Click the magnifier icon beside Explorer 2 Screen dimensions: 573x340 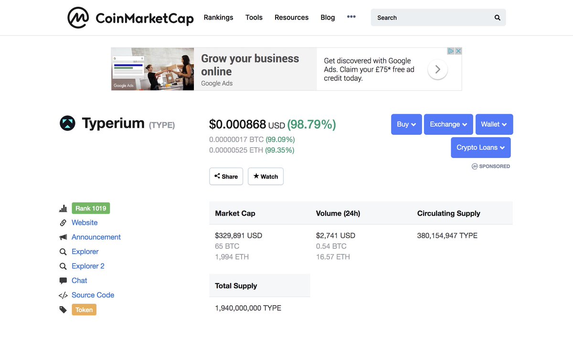[x=63, y=266]
